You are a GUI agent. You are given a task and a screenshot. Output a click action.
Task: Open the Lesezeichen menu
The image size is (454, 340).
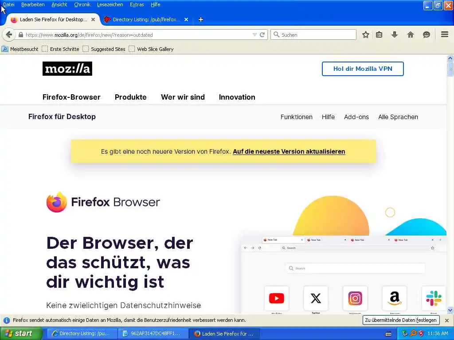tap(110, 4)
